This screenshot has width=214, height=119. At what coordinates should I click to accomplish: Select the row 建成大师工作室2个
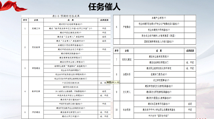point(71,117)
